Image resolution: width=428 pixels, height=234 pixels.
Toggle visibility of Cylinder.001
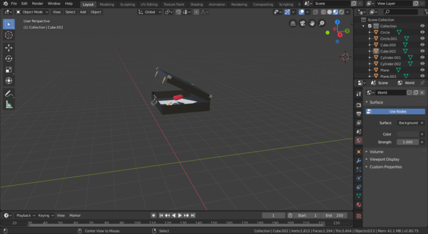(x=422, y=57)
